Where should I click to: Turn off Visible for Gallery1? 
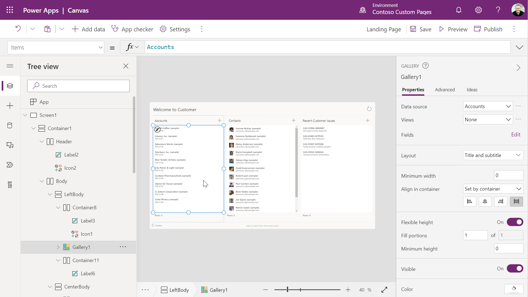[x=515, y=269]
